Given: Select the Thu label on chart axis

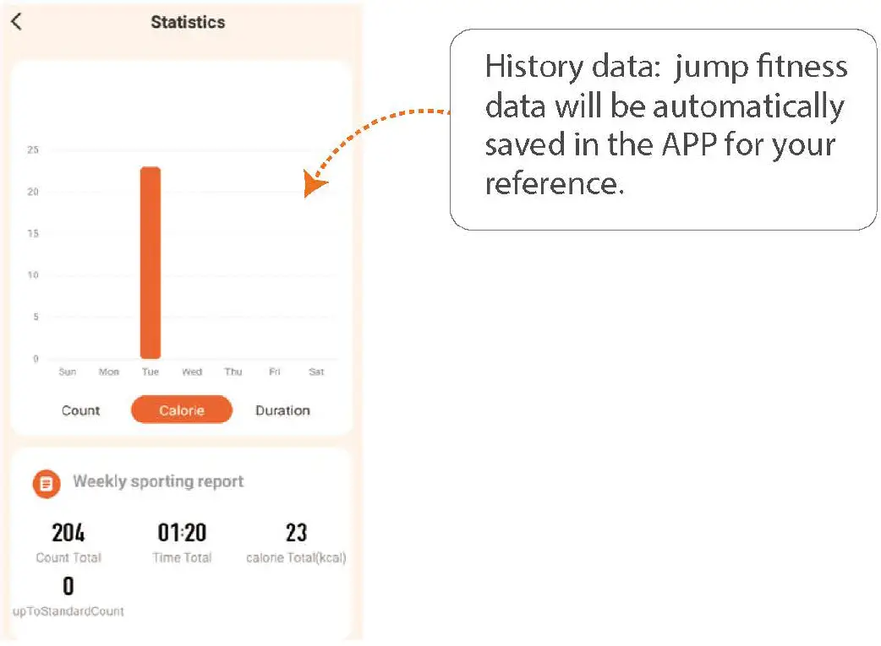Looking at the screenshot, I should pos(233,372).
